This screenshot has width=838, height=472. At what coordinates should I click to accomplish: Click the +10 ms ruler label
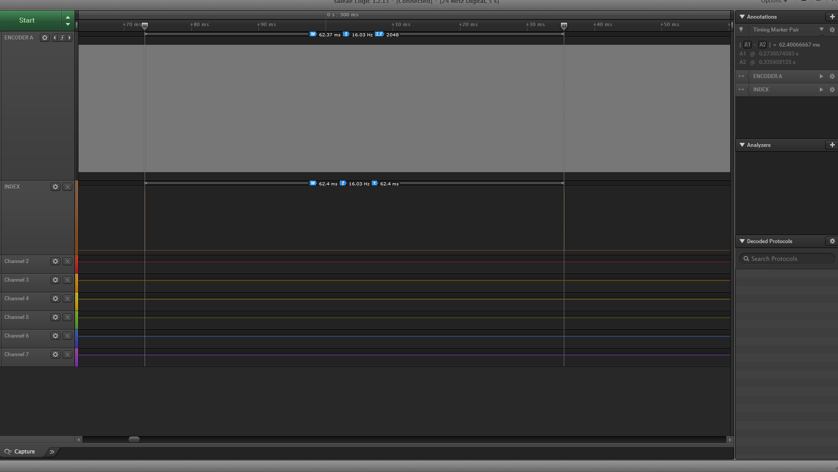pyautogui.click(x=401, y=24)
